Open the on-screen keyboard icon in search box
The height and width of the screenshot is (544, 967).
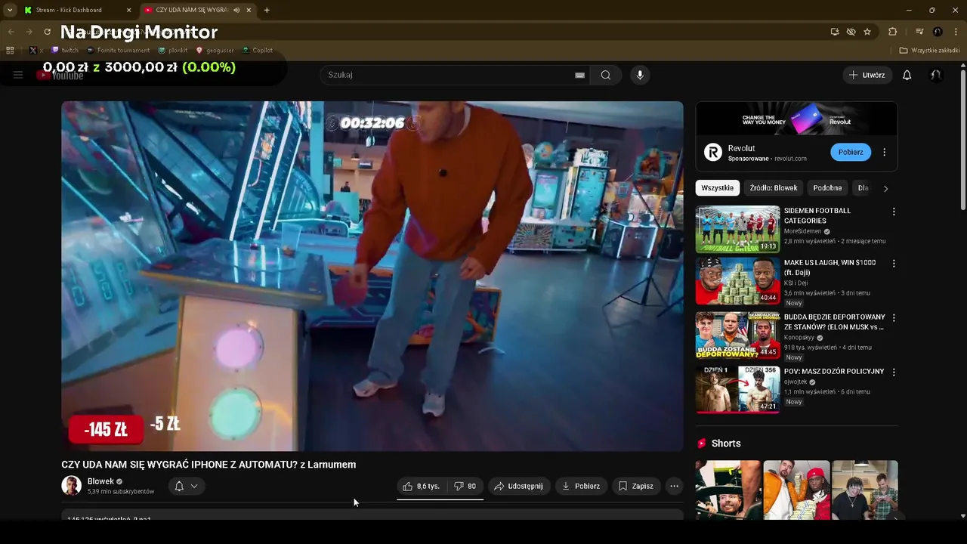pos(579,75)
